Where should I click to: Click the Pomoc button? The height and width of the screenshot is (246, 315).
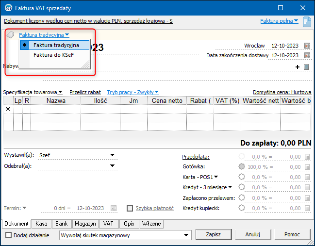point(292,234)
